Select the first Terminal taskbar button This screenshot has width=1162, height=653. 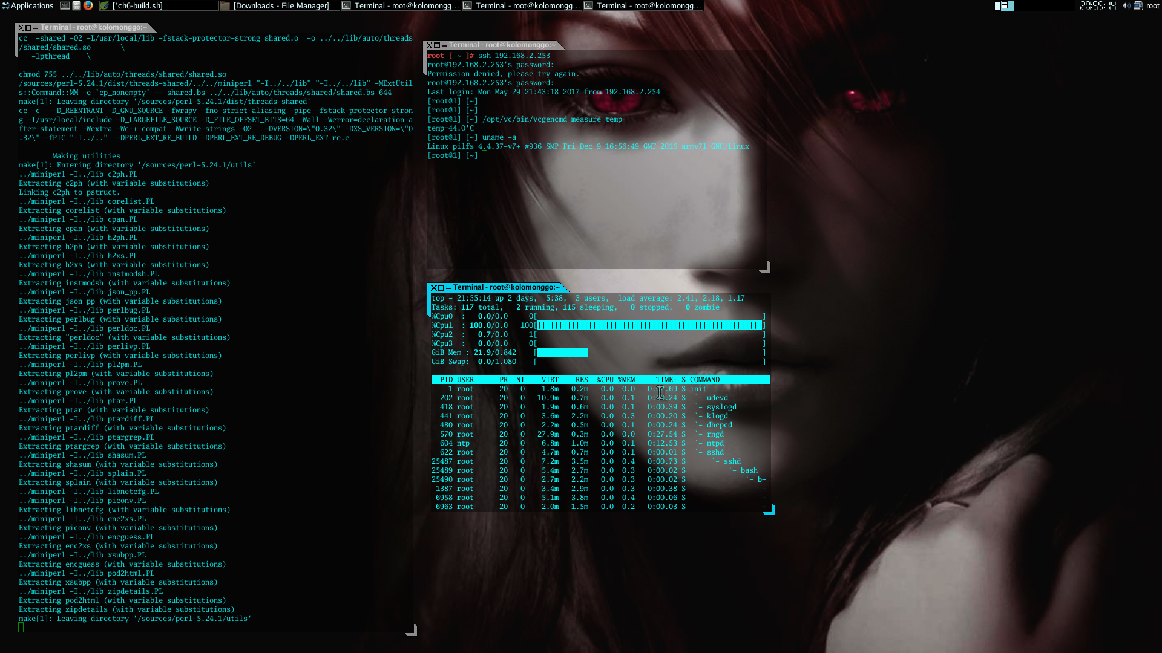click(401, 5)
